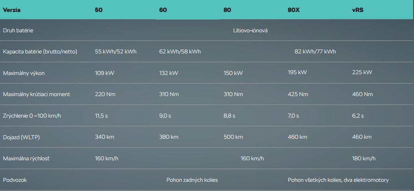The width and height of the screenshot is (414, 191).
Task: Click the 'Maximálny krútiaci moment' row label
Action: pos(36,94)
